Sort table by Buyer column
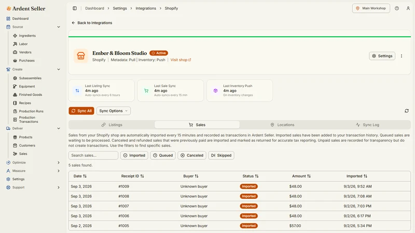The image size is (415, 233). (x=191, y=176)
